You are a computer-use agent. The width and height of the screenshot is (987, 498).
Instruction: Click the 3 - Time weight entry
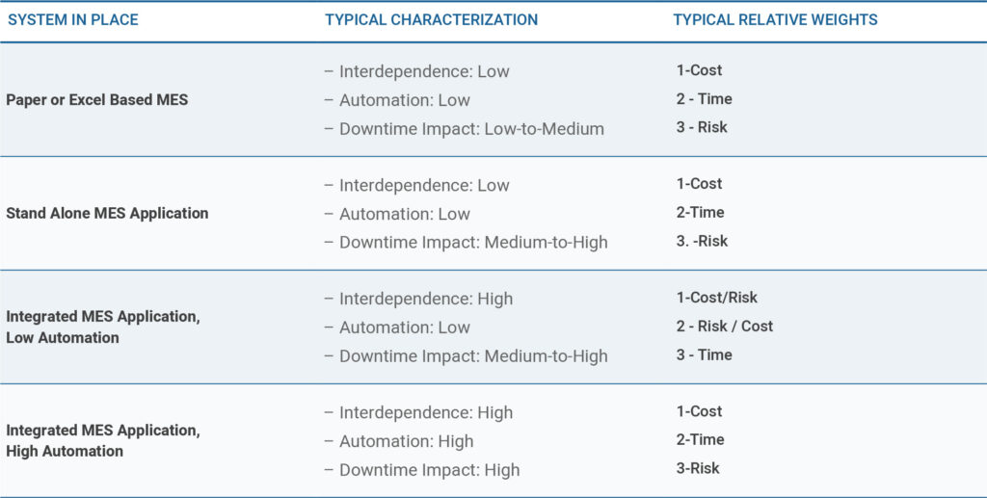(704, 355)
